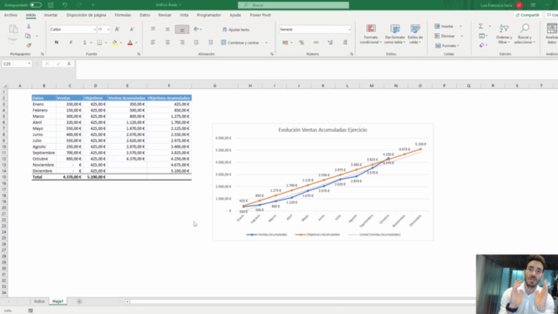Screen dimensions: 558x314
Task: Click Combinar y centrar button
Action: click(241, 43)
